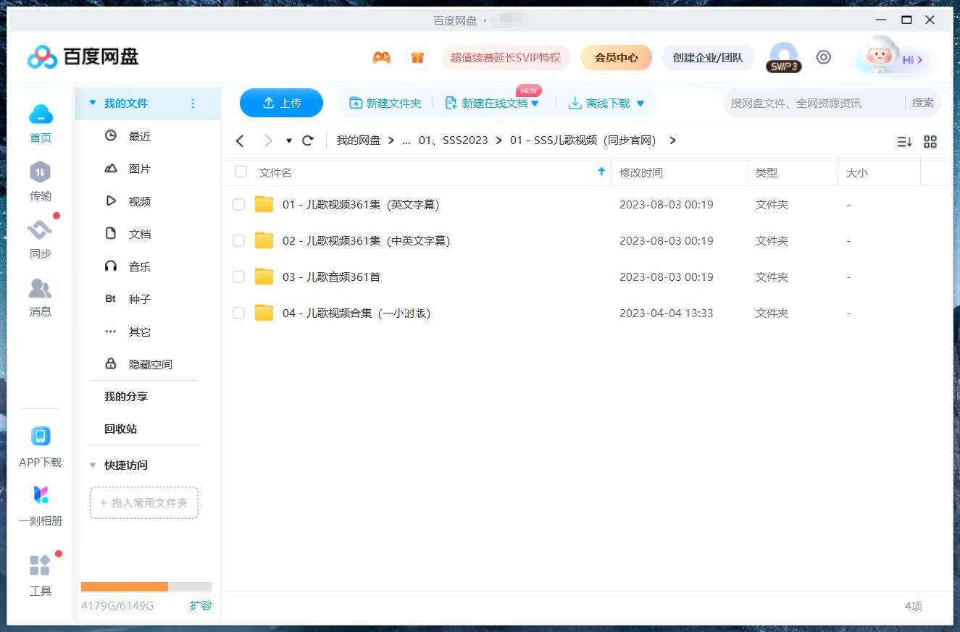Open the 离线下载 dropdown arrow
The height and width of the screenshot is (632, 960).
pos(640,103)
